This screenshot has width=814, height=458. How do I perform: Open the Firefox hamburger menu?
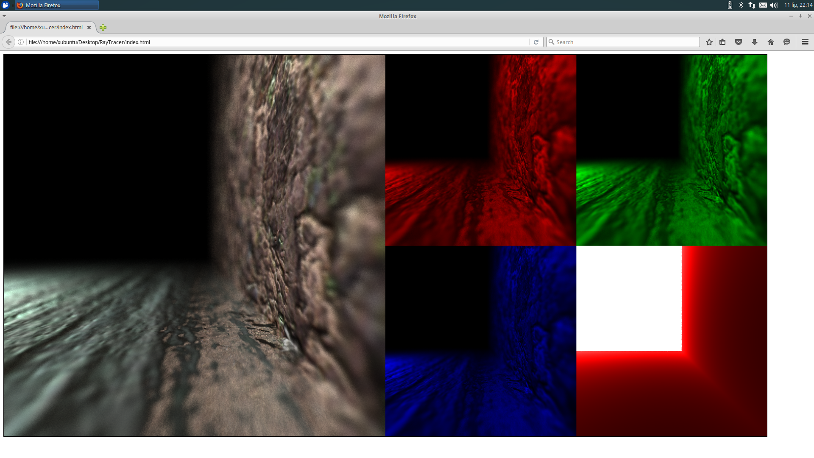(x=805, y=42)
